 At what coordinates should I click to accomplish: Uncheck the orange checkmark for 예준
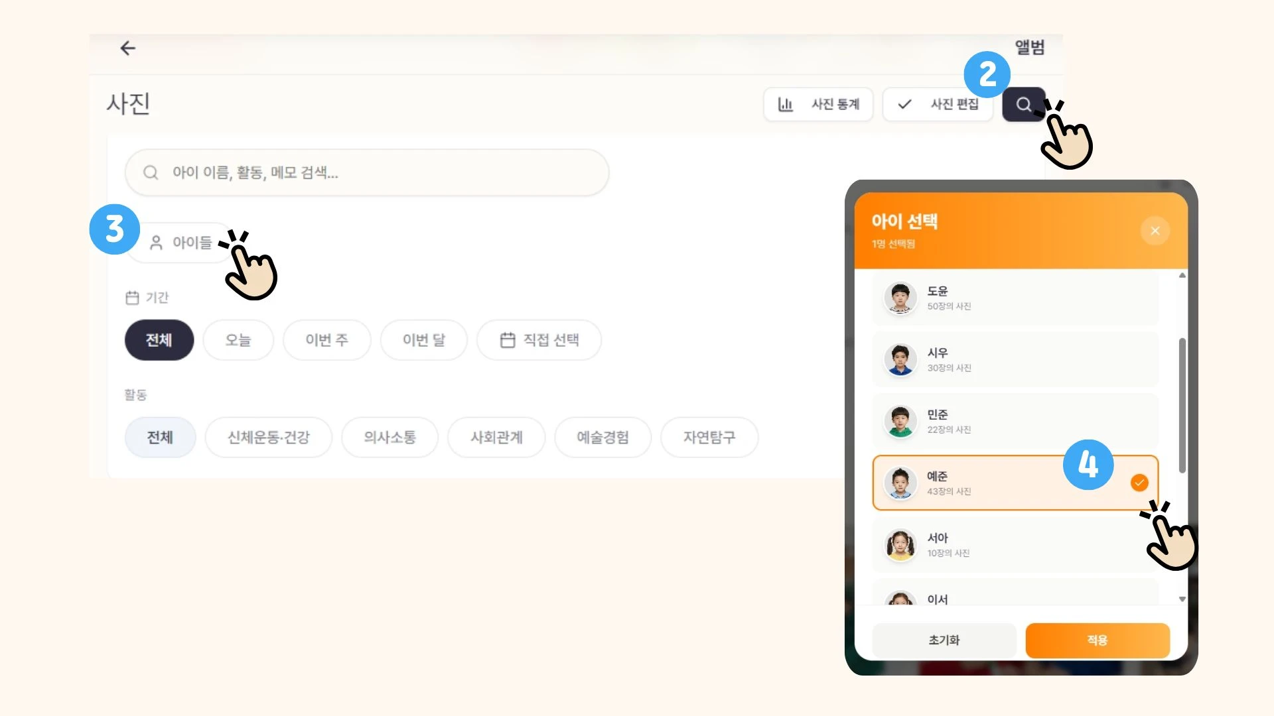[x=1139, y=483]
